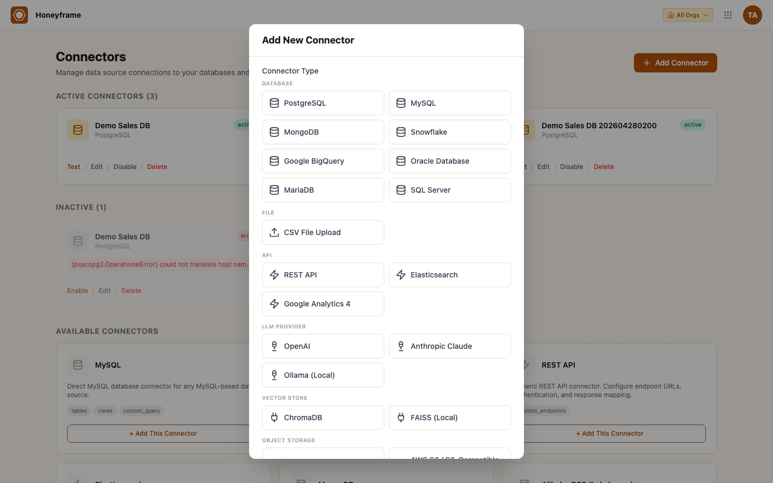Image resolution: width=773 pixels, height=483 pixels.
Task: Select ChromaDB vector store
Action: (x=323, y=418)
